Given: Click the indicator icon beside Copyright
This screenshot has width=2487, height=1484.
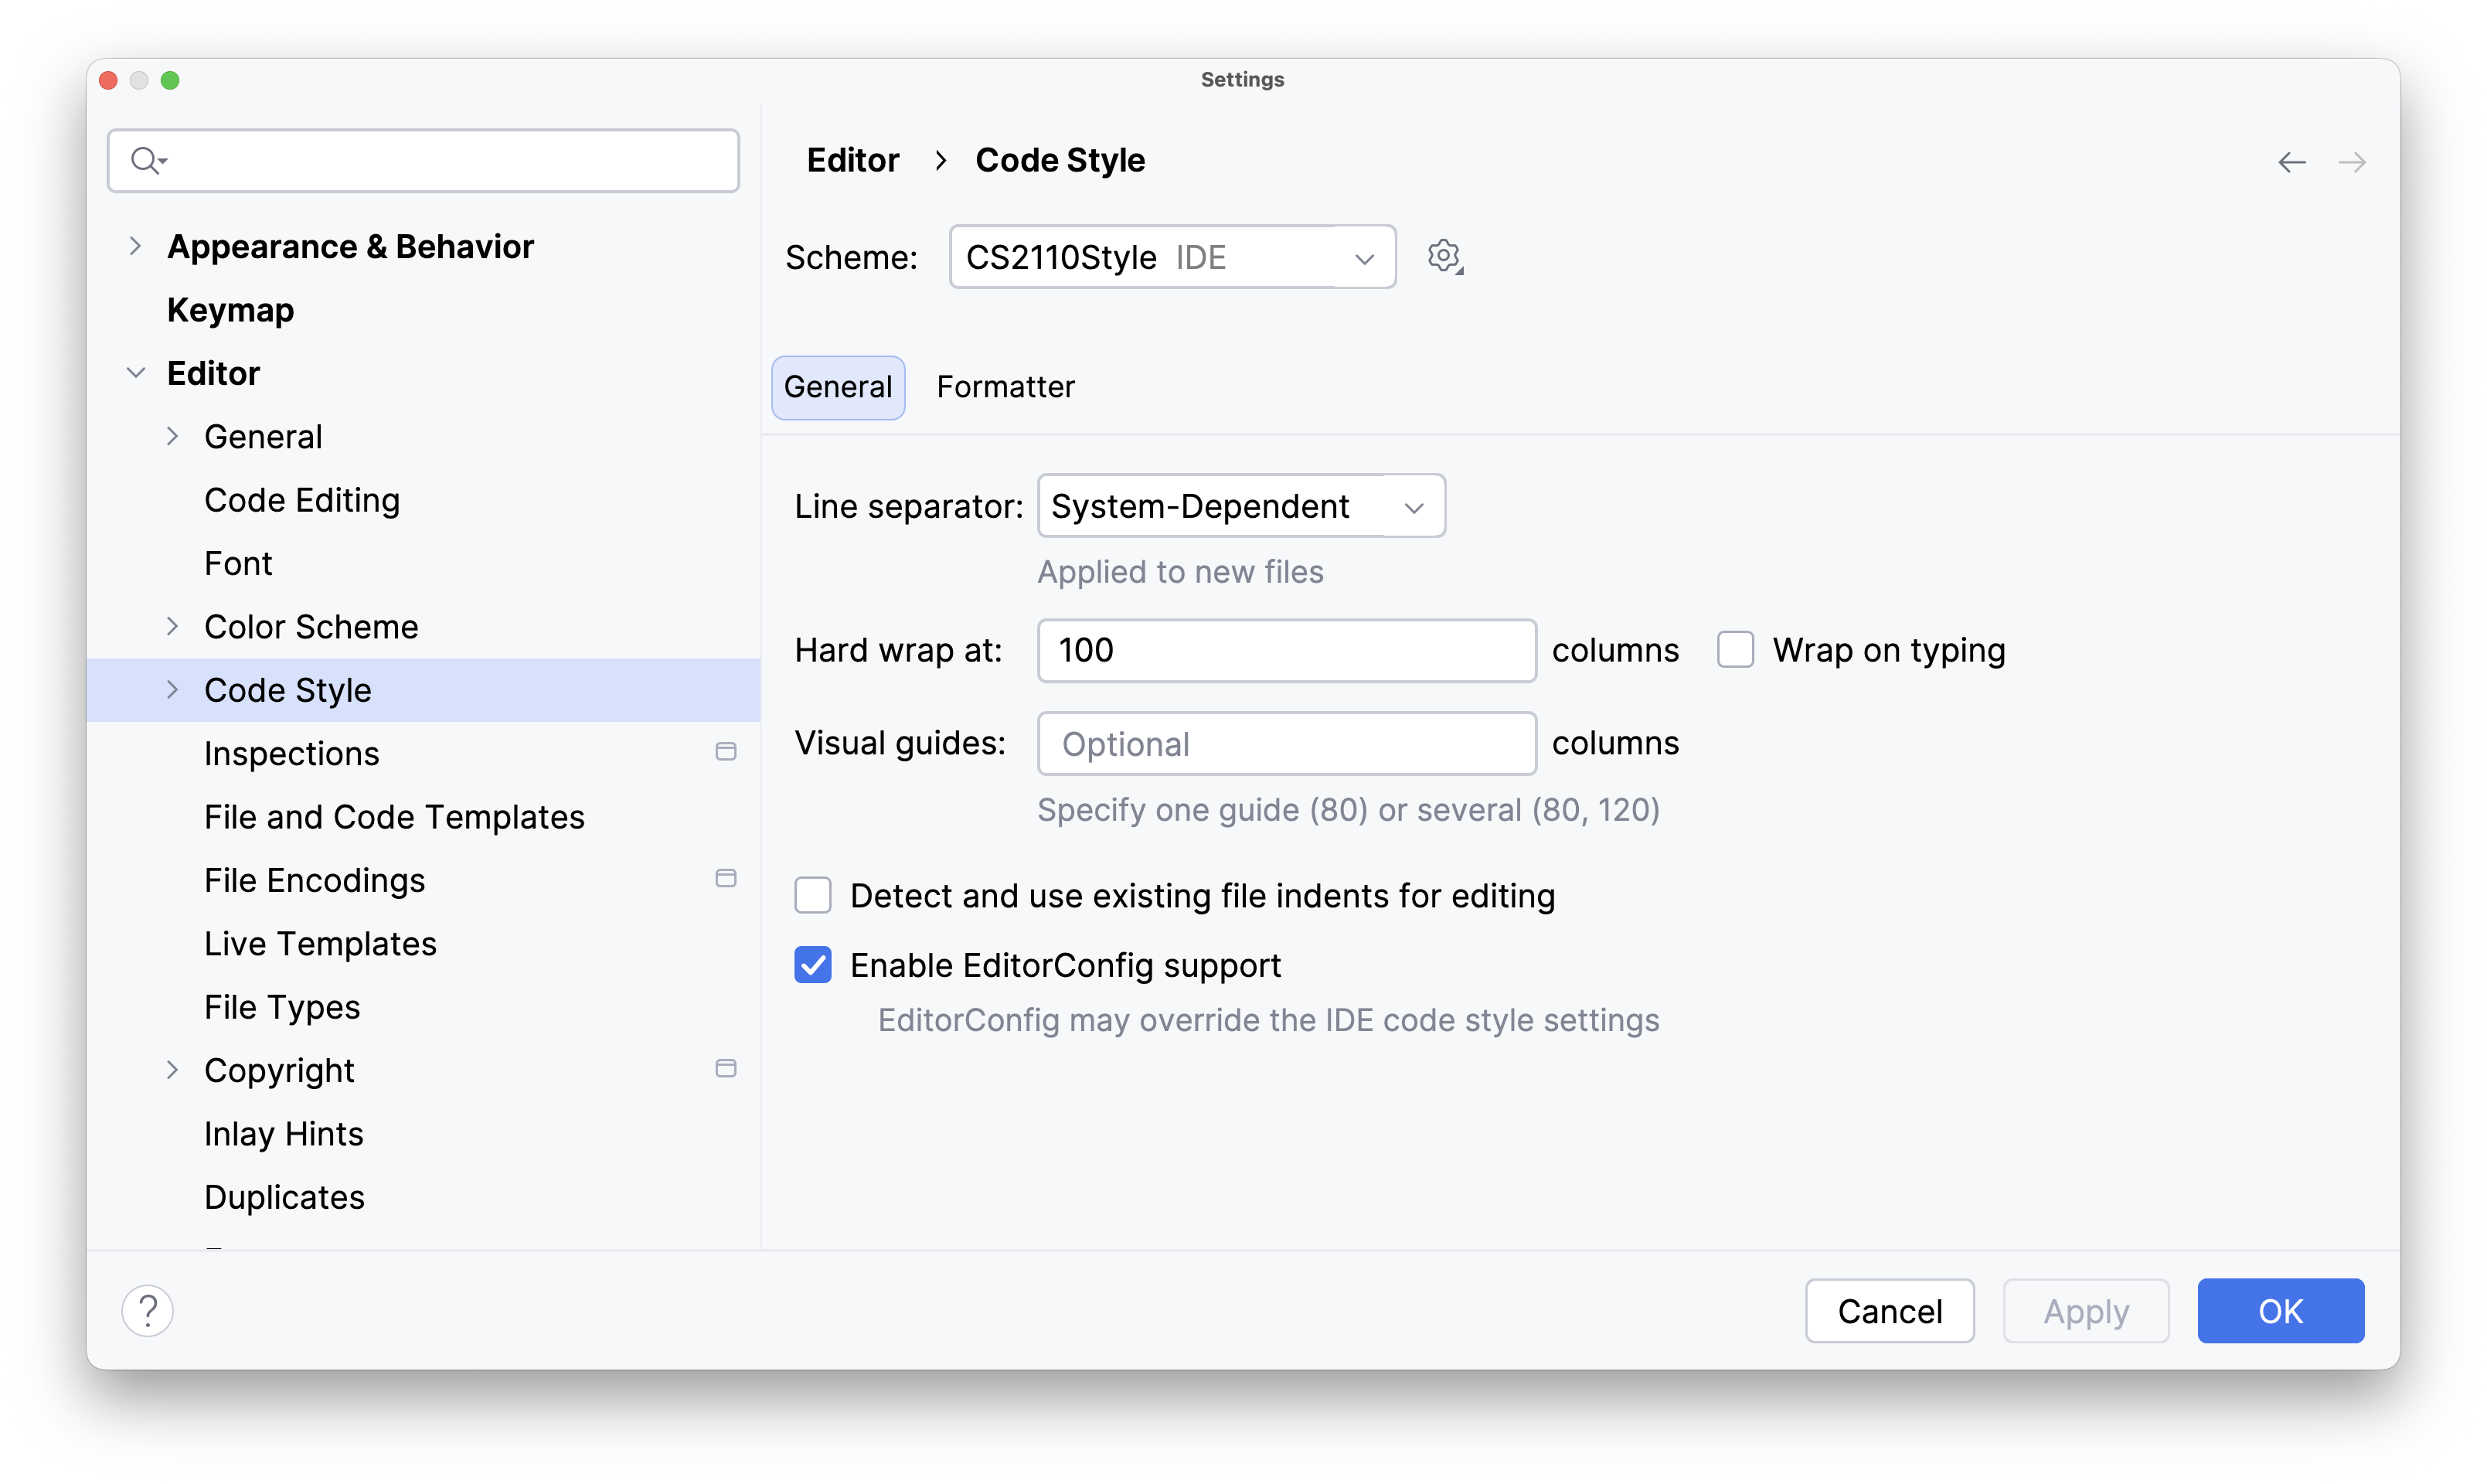Looking at the screenshot, I should (726, 1068).
